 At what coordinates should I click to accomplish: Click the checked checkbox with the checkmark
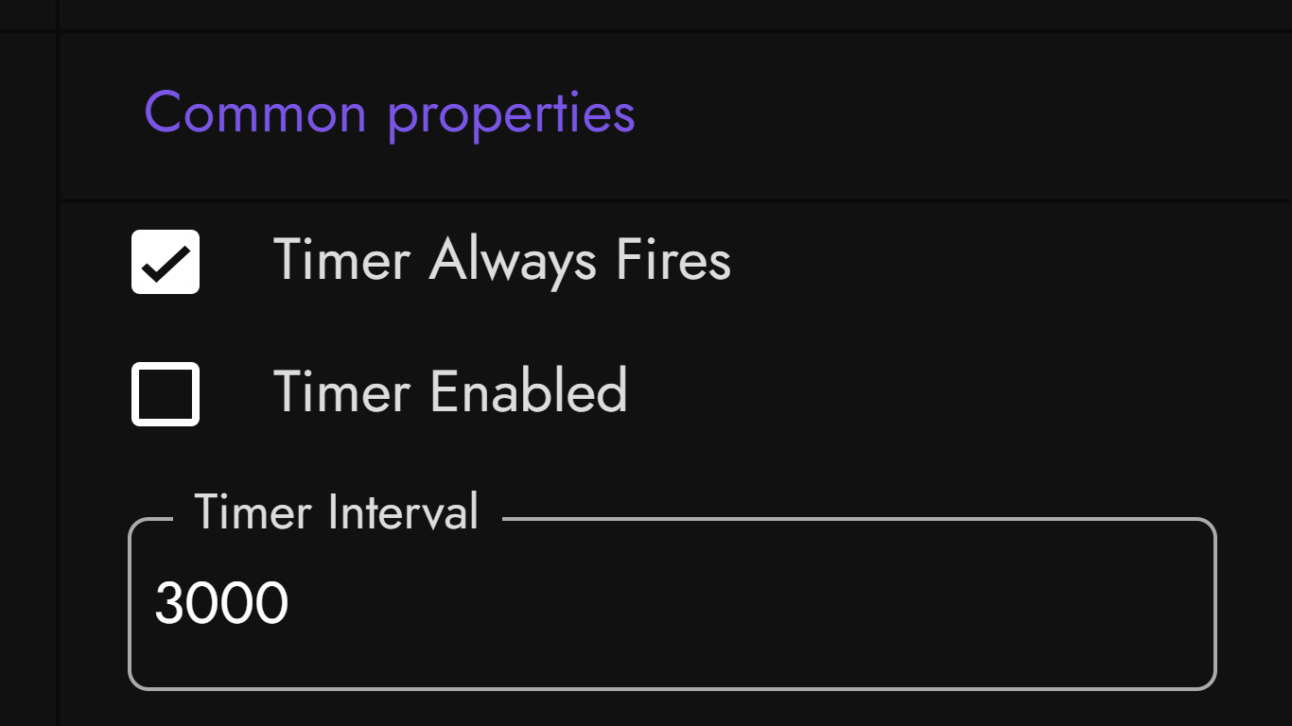[x=165, y=262]
